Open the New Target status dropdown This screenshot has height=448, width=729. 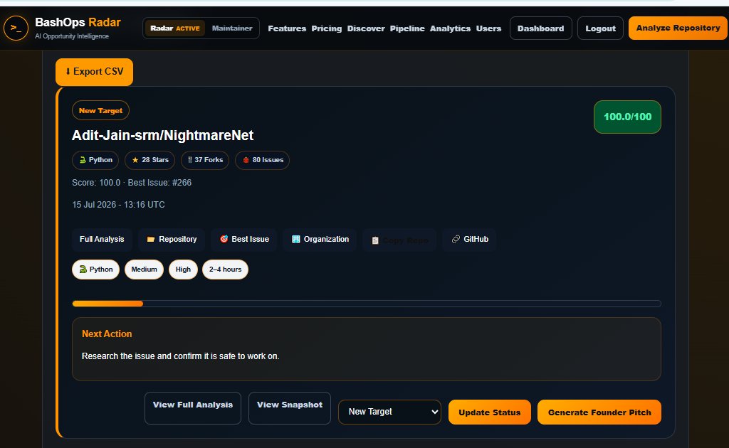tap(389, 412)
